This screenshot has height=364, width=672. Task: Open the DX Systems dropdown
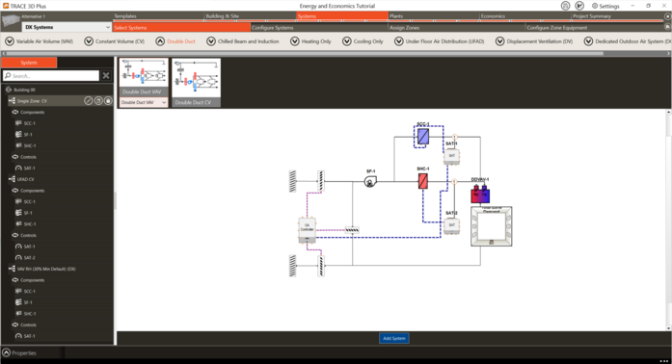[x=67, y=27]
